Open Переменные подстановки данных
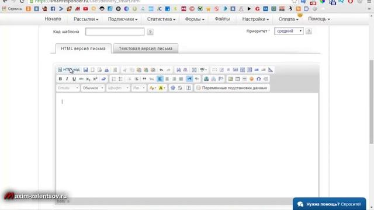Image resolution: width=374 pixels, height=210 pixels. [232, 88]
